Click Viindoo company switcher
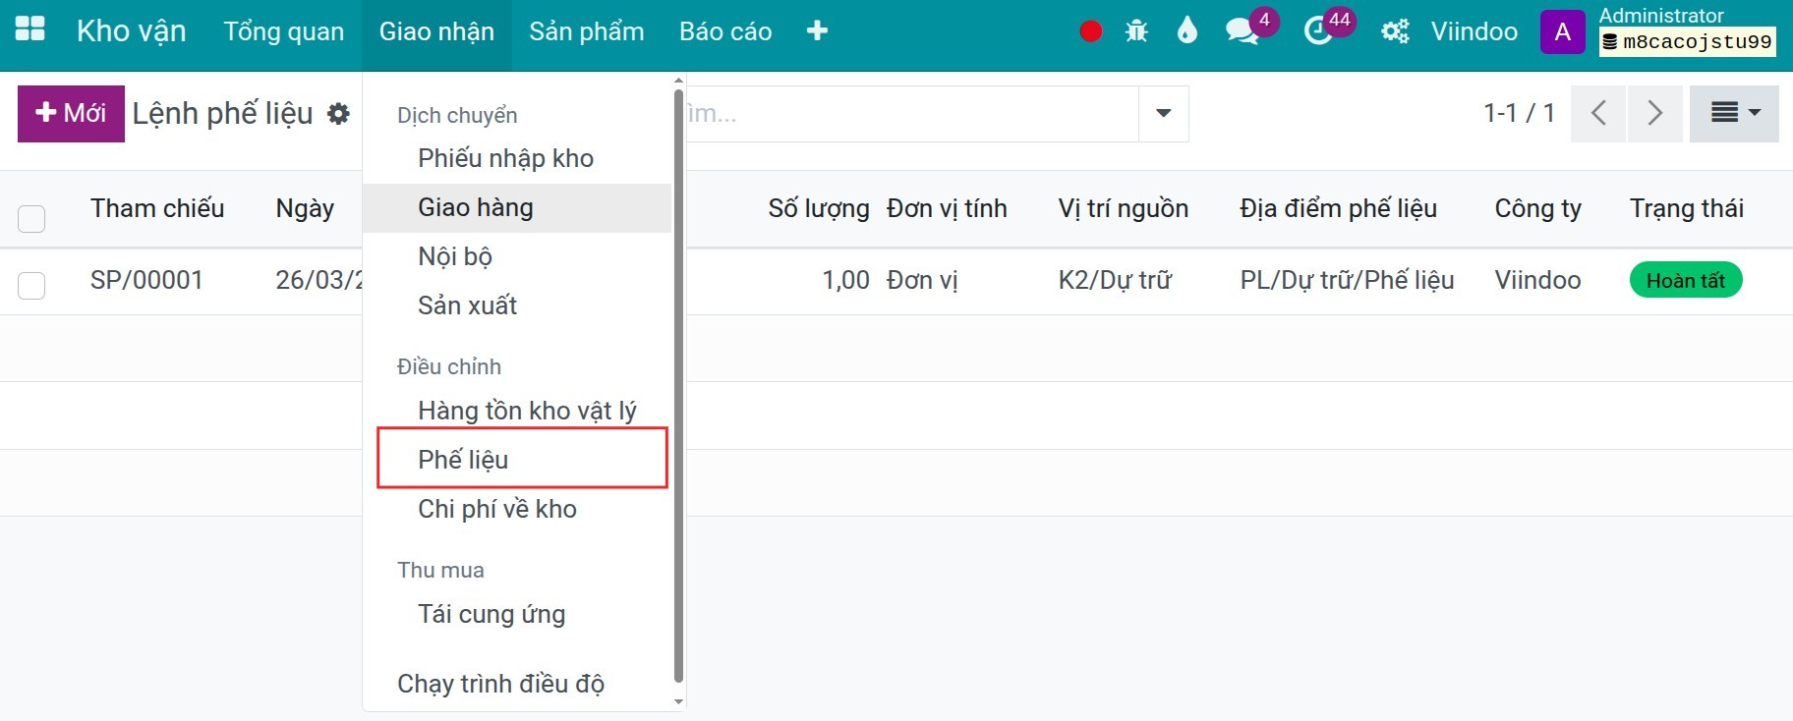Screen dimensions: 1793x721 [x=1474, y=31]
